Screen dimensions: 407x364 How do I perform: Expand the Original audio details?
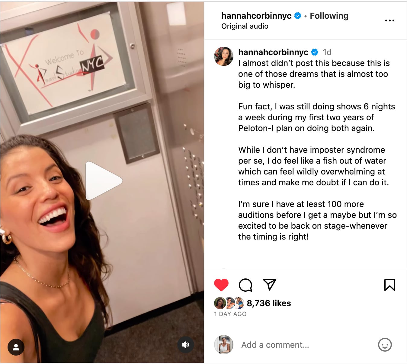(x=244, y=26)
